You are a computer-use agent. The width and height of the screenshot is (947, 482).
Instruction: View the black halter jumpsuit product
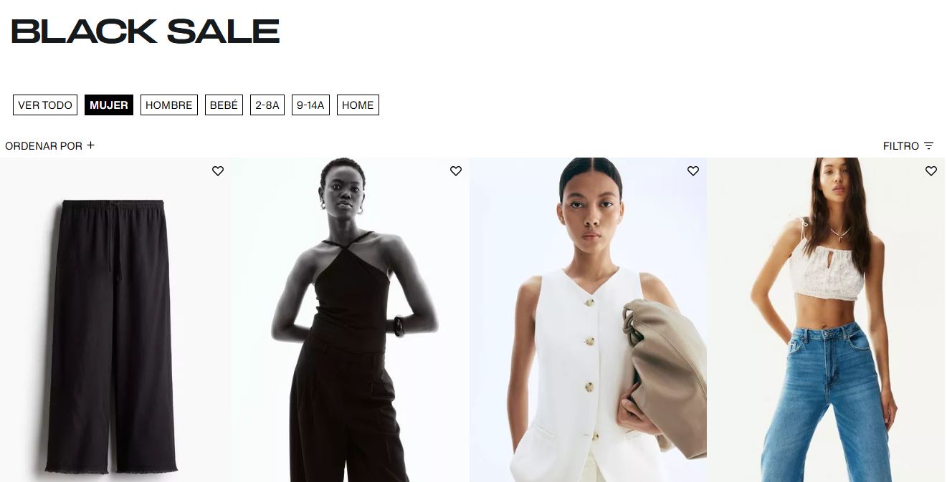click(351, 320)
